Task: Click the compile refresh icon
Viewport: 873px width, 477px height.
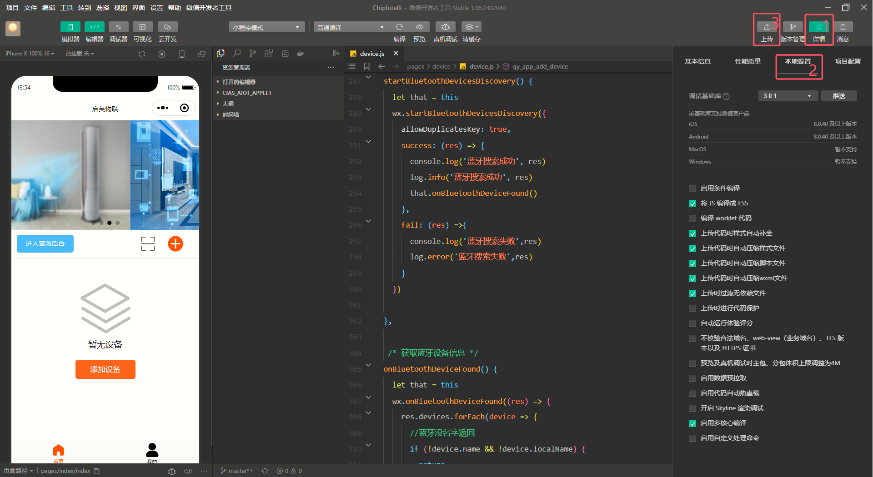Action: point(400,27)
